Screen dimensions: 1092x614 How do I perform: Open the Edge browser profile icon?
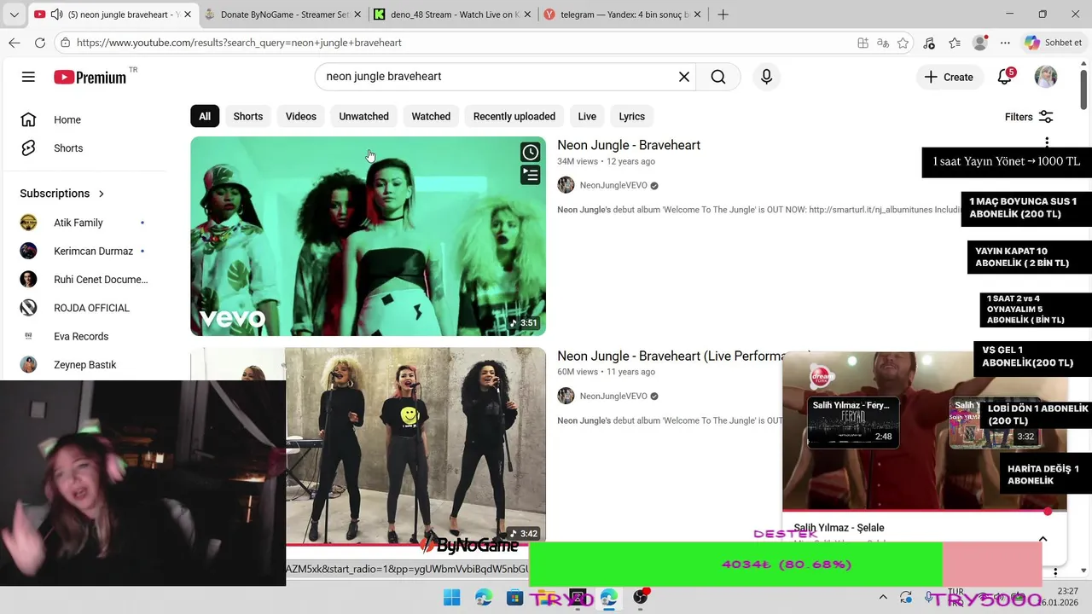[980, 43]
